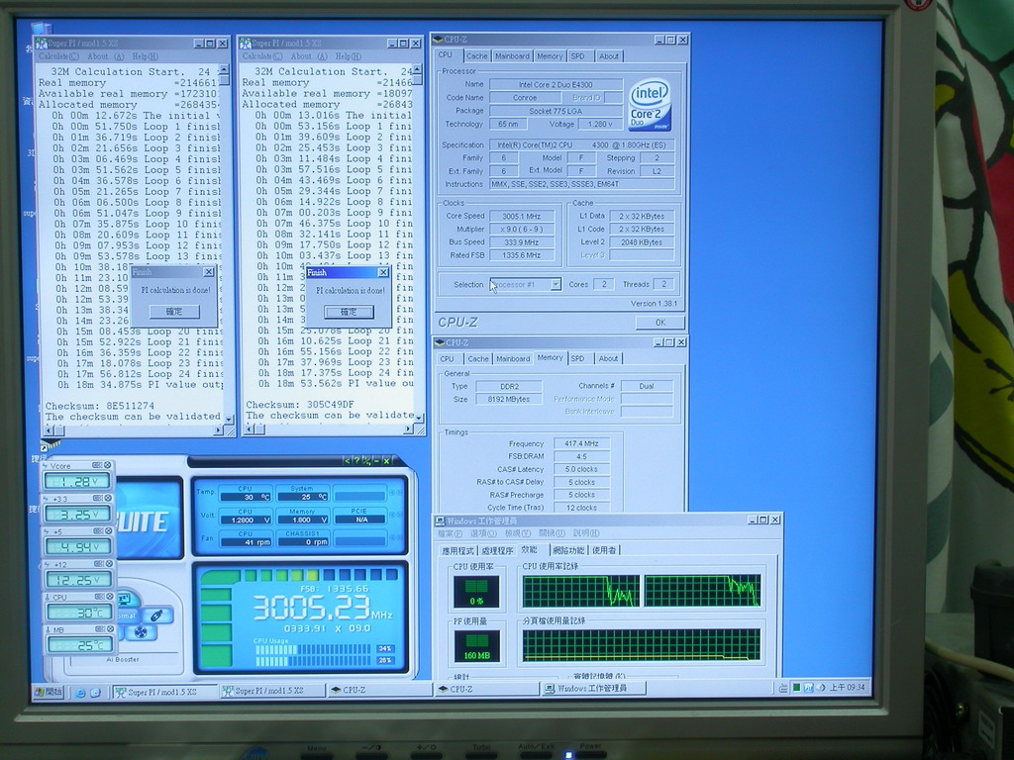Click scroll-down arrow in Super PI checksum 305C49DF
This screenshot has height=760, width=1014.
point(419,417)
